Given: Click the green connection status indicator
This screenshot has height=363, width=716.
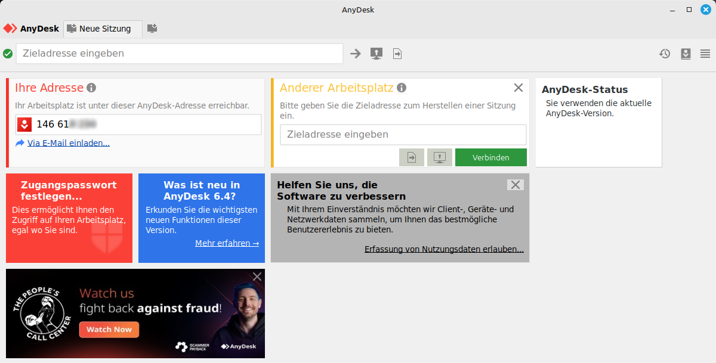Looking at the screenshot, I should pyautogui.click(x=8, y=54).
